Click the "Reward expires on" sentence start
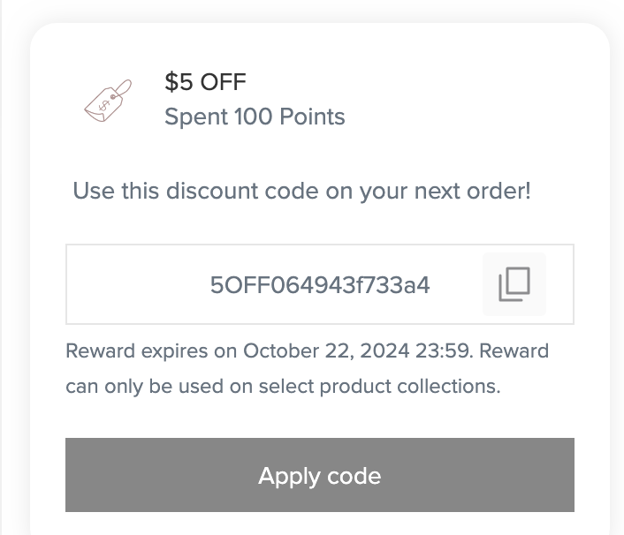 [151, 351]
